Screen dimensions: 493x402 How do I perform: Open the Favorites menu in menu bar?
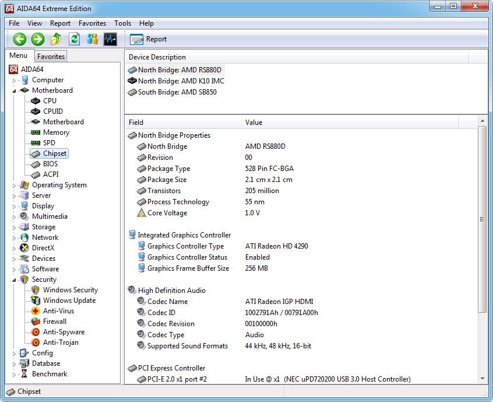pyautogui.click(x=92, y=23)
